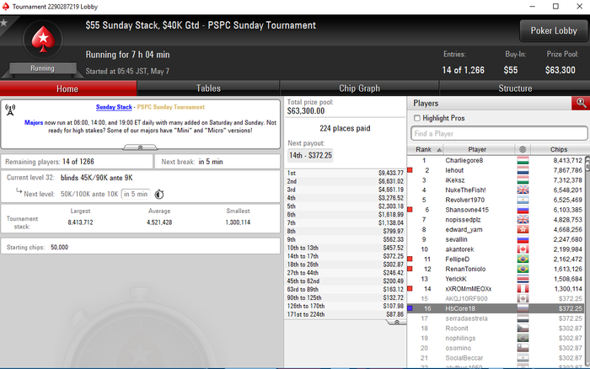Open the Structure tab
The width and height of the screenshot is (590, 369).
(x=515, y=88)
